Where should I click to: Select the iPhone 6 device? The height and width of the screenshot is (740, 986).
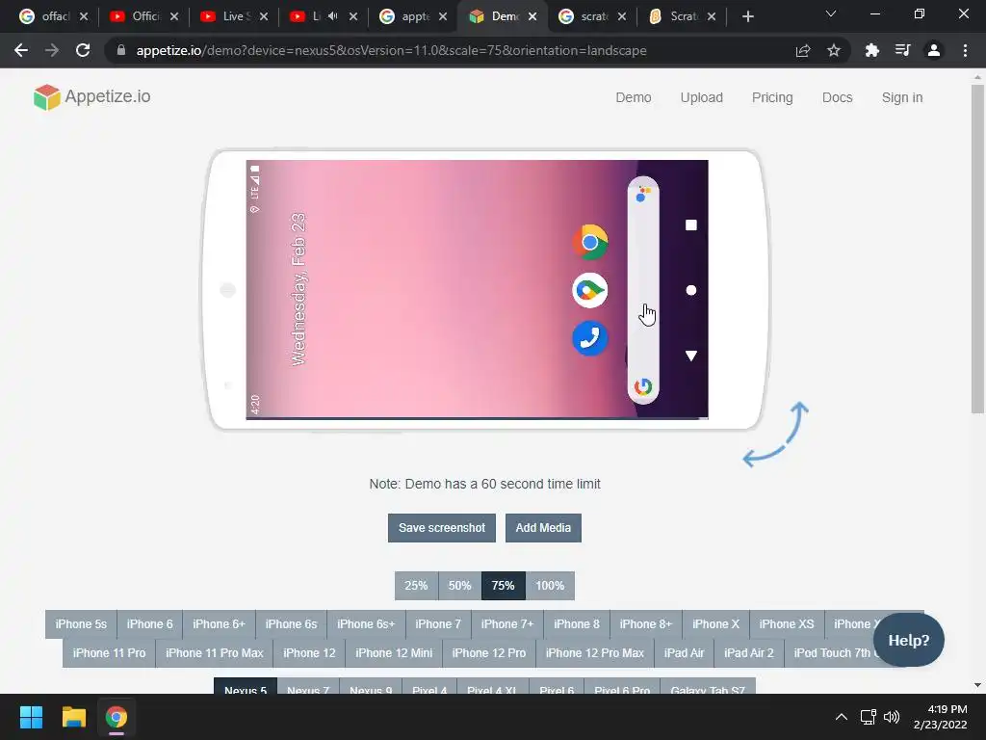point(149,624)
